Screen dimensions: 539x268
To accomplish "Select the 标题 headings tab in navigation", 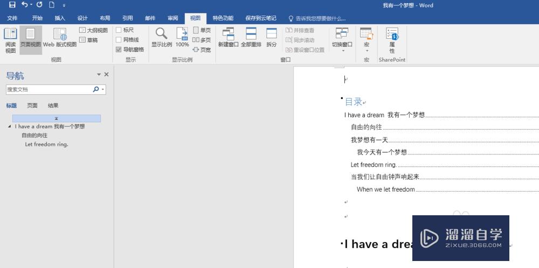I will click(x=11, y=105).
